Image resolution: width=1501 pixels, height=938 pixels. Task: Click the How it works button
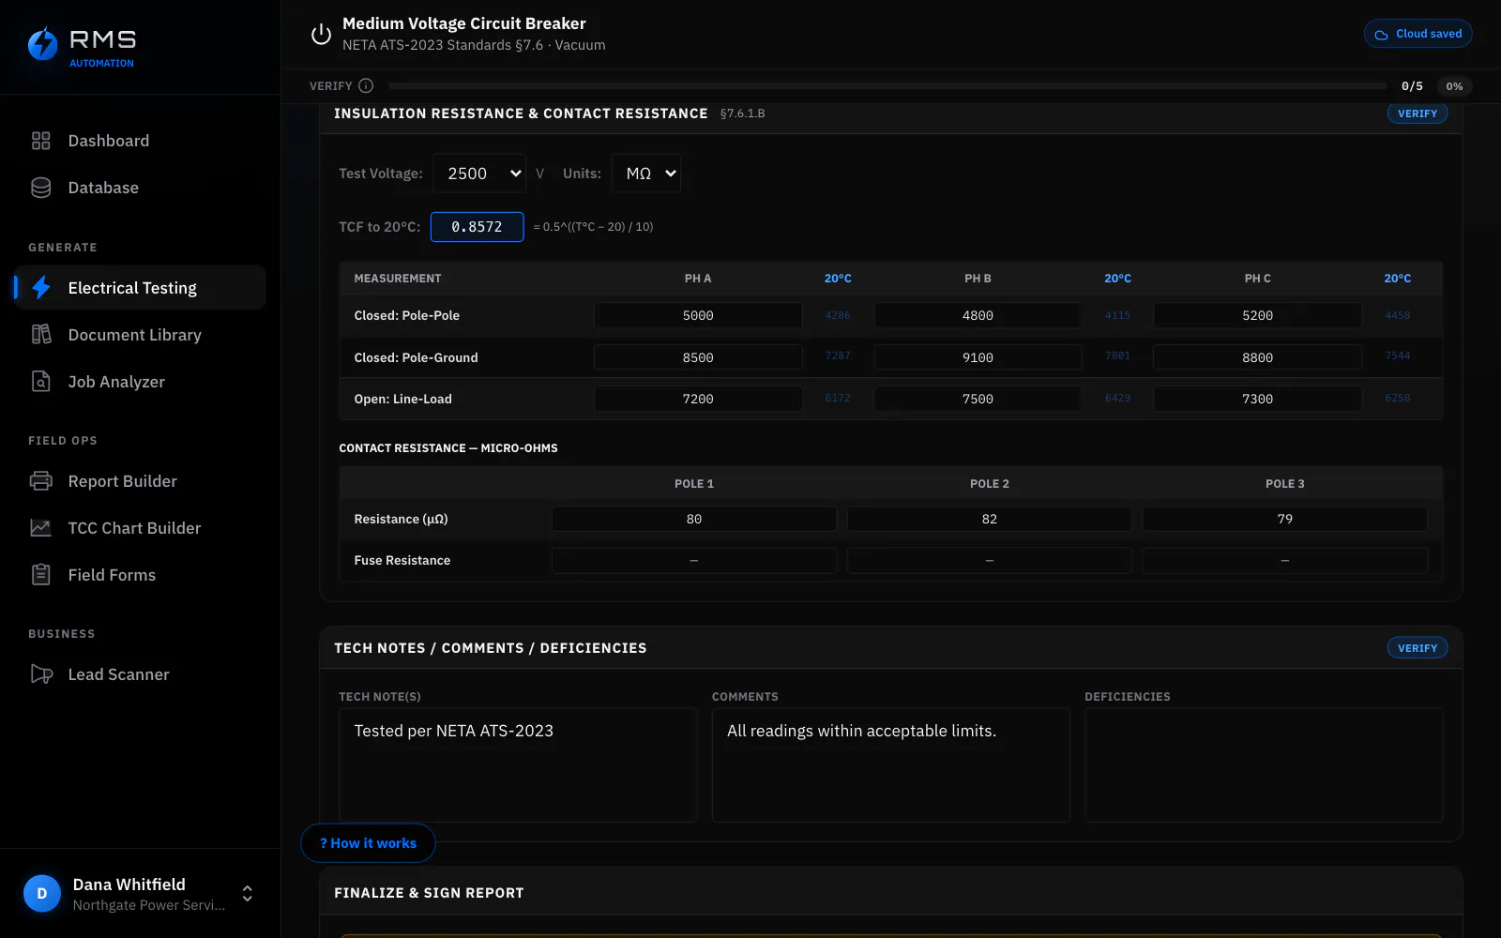368,843
